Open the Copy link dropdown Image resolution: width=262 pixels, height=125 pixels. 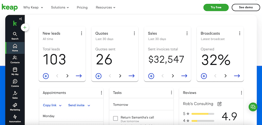(x=52, y=105)
